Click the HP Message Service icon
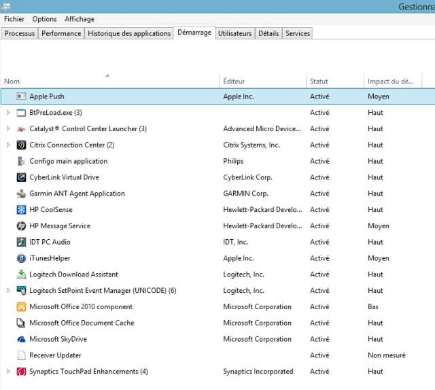435x390 pixels. point(21,226)
